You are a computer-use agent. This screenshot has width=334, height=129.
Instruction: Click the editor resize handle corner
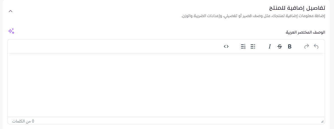(x=322, y=122)
